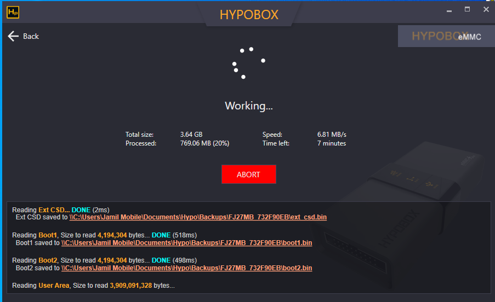Click the Total size label
The image size is (495, 302).
point(140,135)
